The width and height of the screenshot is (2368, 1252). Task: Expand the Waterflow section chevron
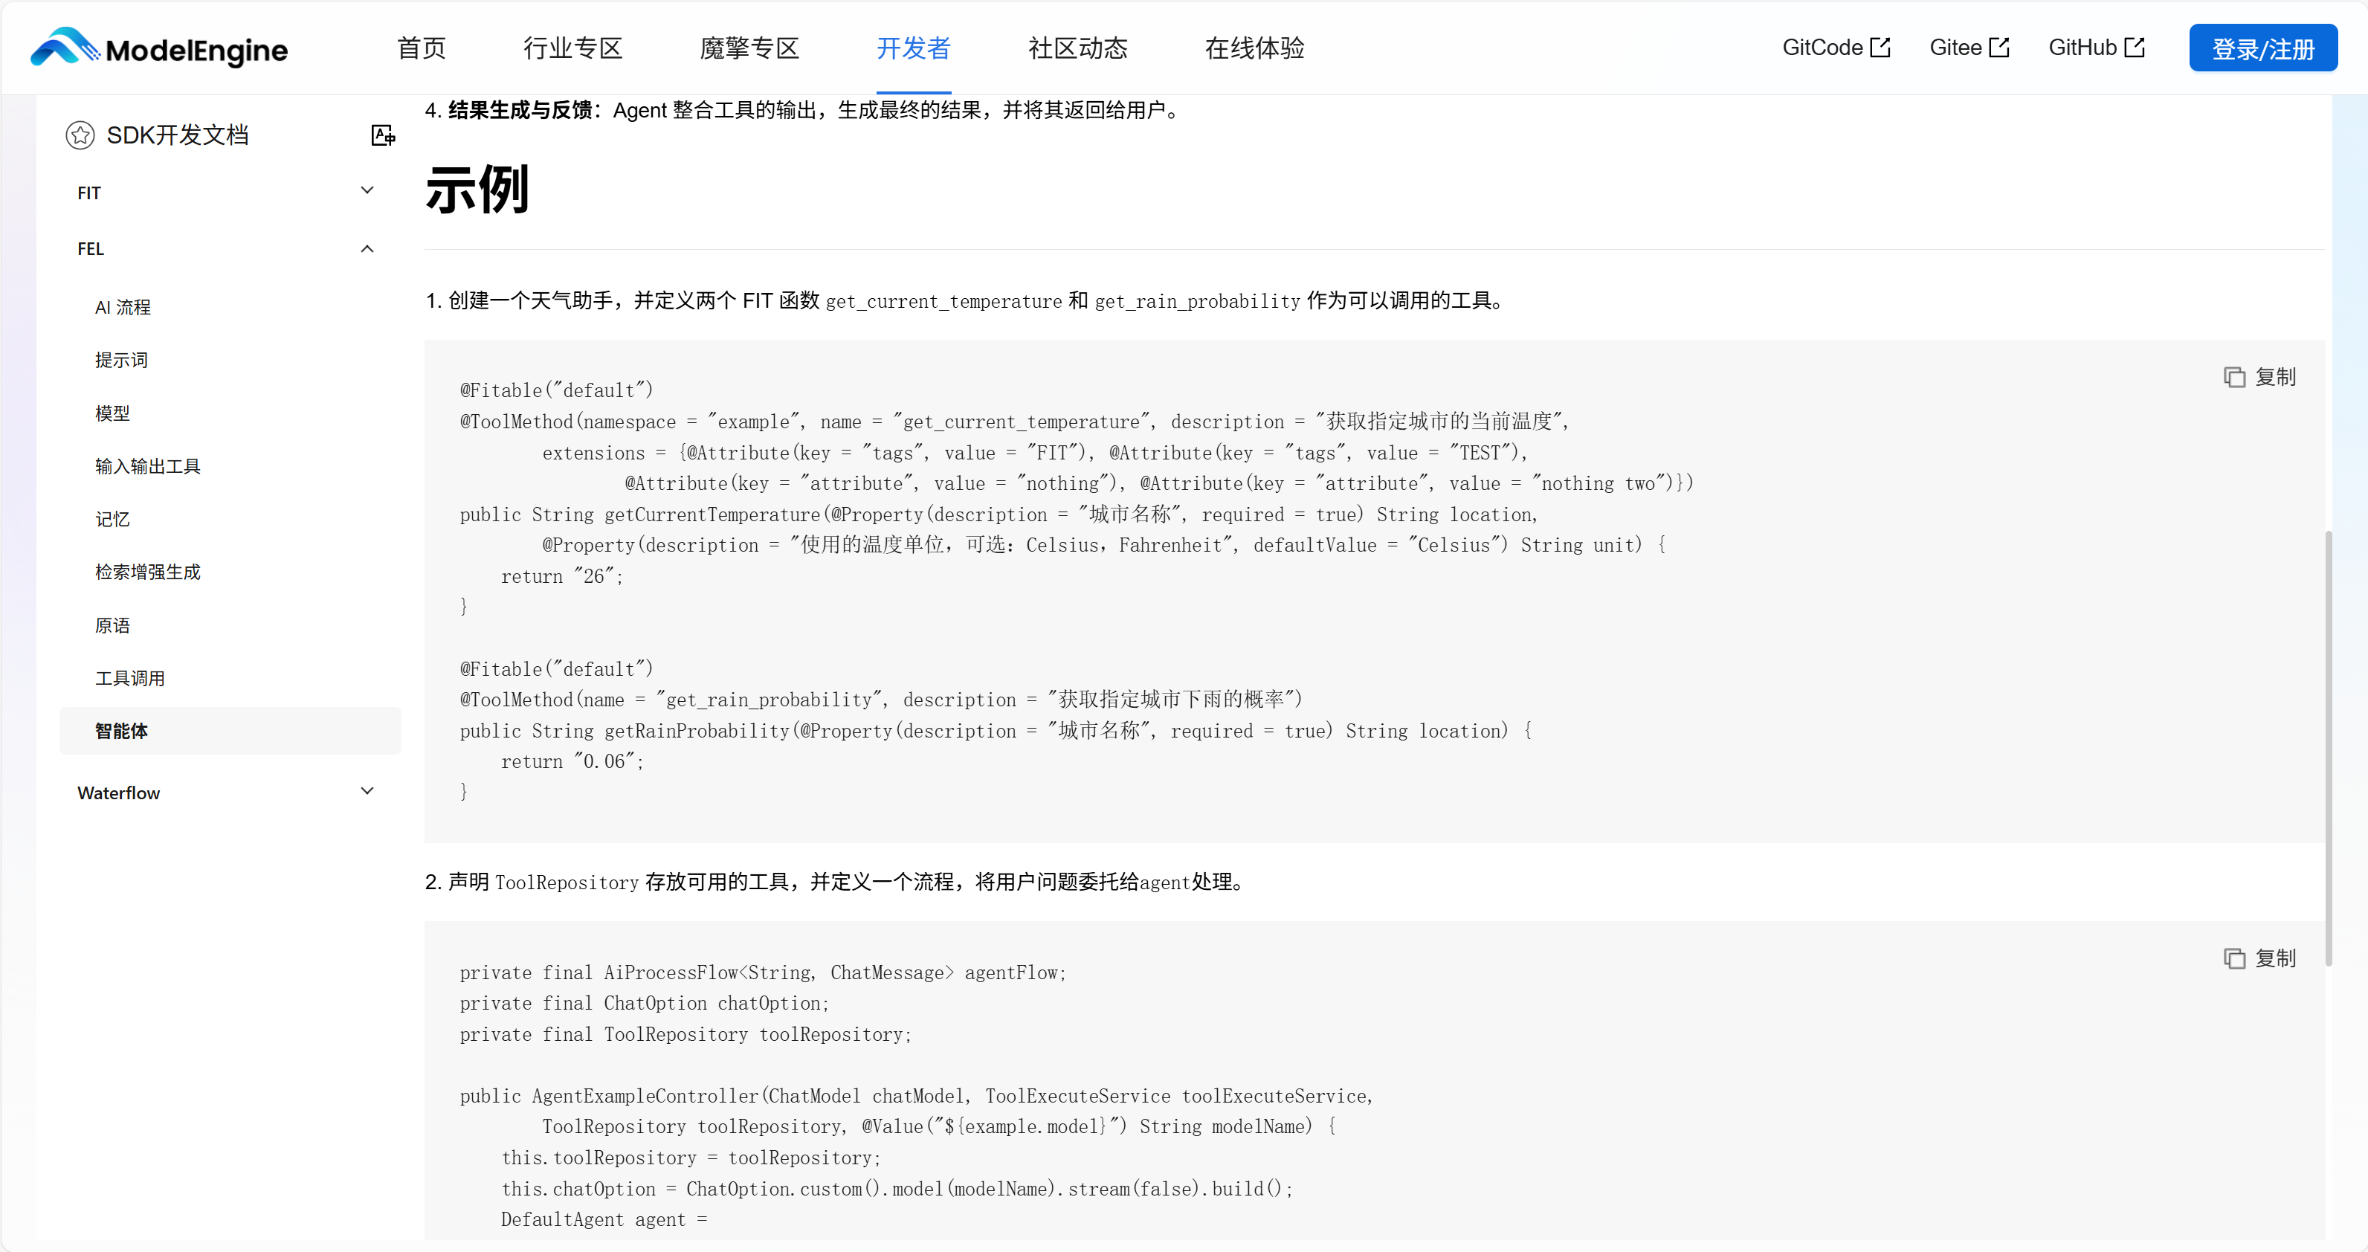tap(367, 792)
